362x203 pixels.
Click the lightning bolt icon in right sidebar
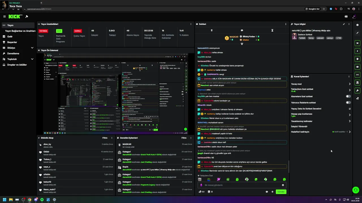357,51
